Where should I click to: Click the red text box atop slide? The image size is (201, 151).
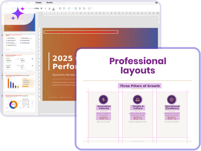click(x=81, y=32)
